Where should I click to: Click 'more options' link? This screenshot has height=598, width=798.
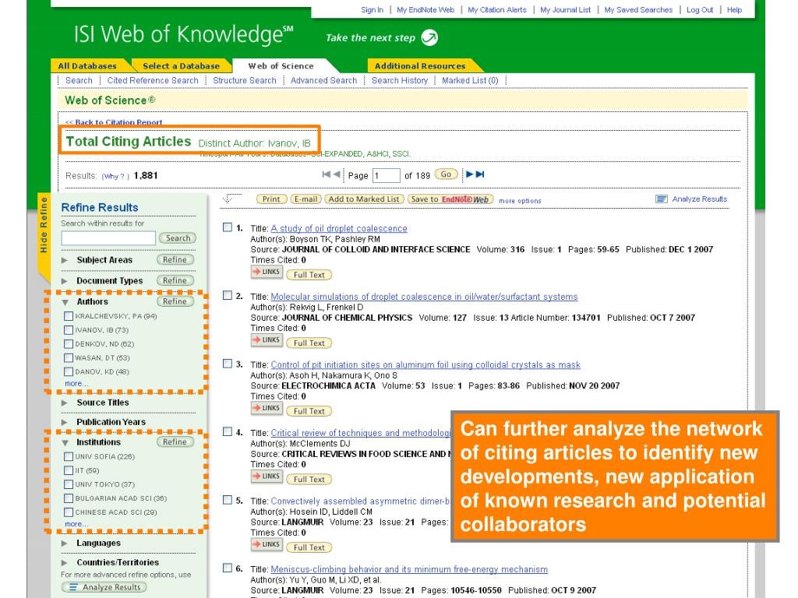point(520,201)
